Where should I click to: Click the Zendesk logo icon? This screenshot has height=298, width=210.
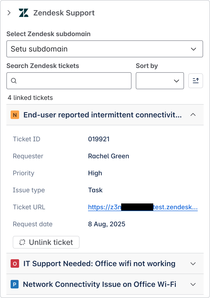24,13
